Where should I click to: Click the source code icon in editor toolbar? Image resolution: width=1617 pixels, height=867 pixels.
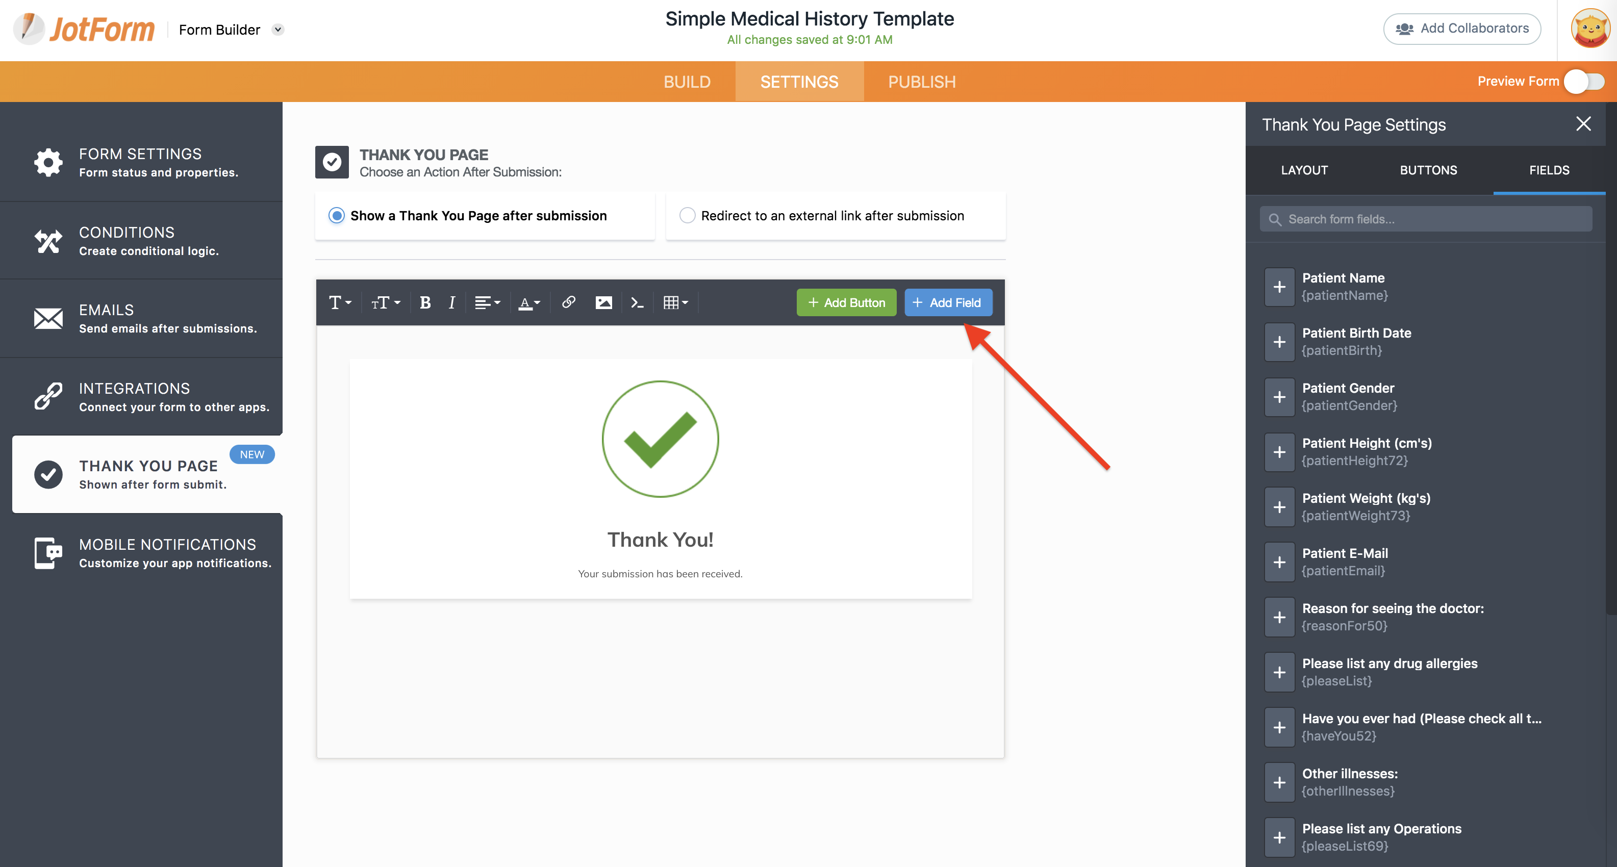(637, 302)
